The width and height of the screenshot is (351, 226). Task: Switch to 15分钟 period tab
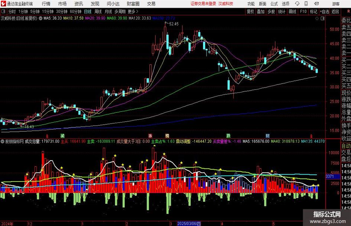[x=48, y=12]
